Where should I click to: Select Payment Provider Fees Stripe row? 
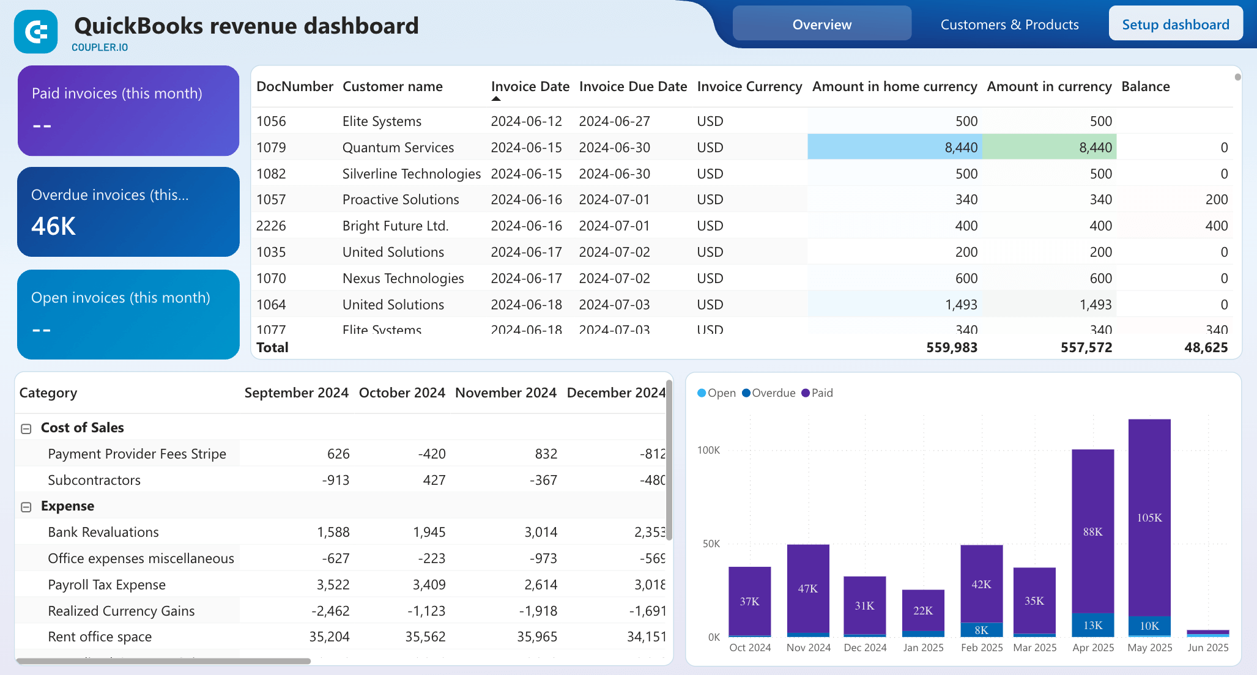point(137,454)
